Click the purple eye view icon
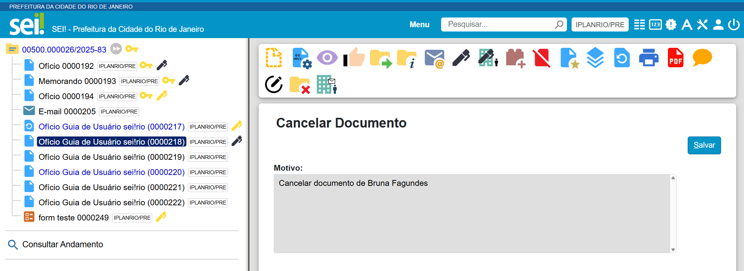This screenshot has height=271, width=744. (x=327, y=58)
